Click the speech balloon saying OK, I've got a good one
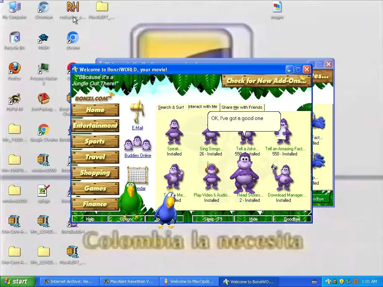This screenshot has width=383, height=287. coord(244,121)
